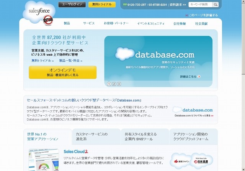Select the アプリケーション開発のクラウドプラットフォーム tab
Screen dimensions: 245x171
194,137
